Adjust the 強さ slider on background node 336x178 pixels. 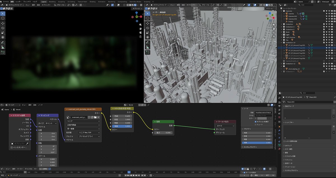(163, 133)
